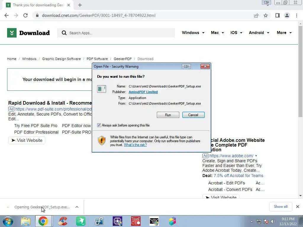This screenshot has width=303, height=227.
Task: Click Visit Website button under PDF Suite ad
Action: click(27, 140)
